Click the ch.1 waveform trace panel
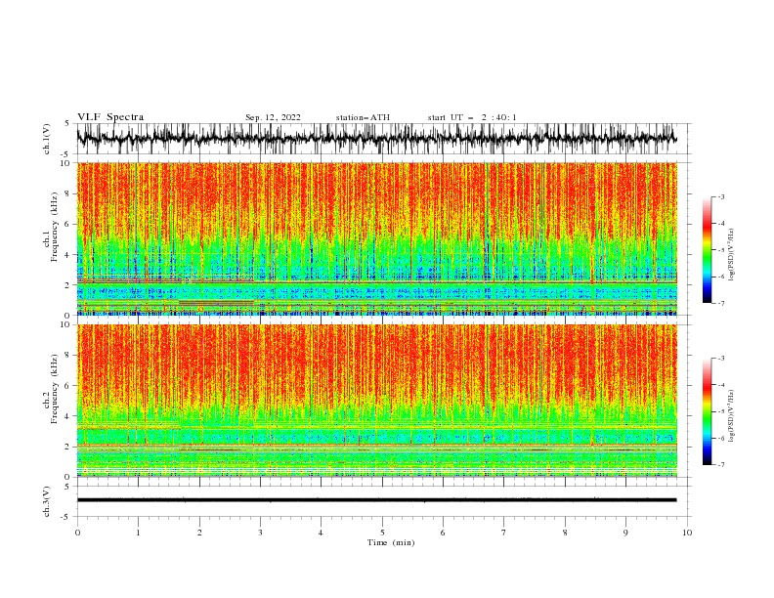The width and height of the screenshot is (774, 598). click(384, 139)
